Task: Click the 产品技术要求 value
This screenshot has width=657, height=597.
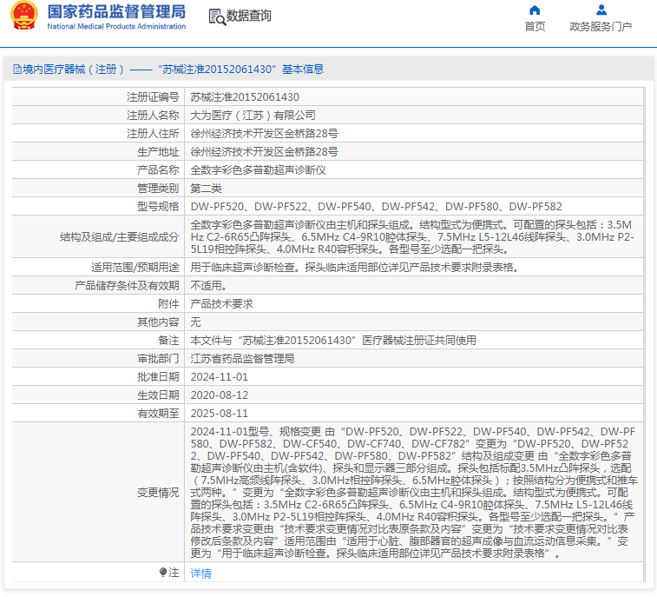Action: coord(221,304)
